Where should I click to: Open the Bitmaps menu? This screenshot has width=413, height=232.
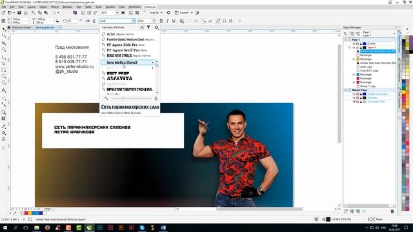coord(68,7)
